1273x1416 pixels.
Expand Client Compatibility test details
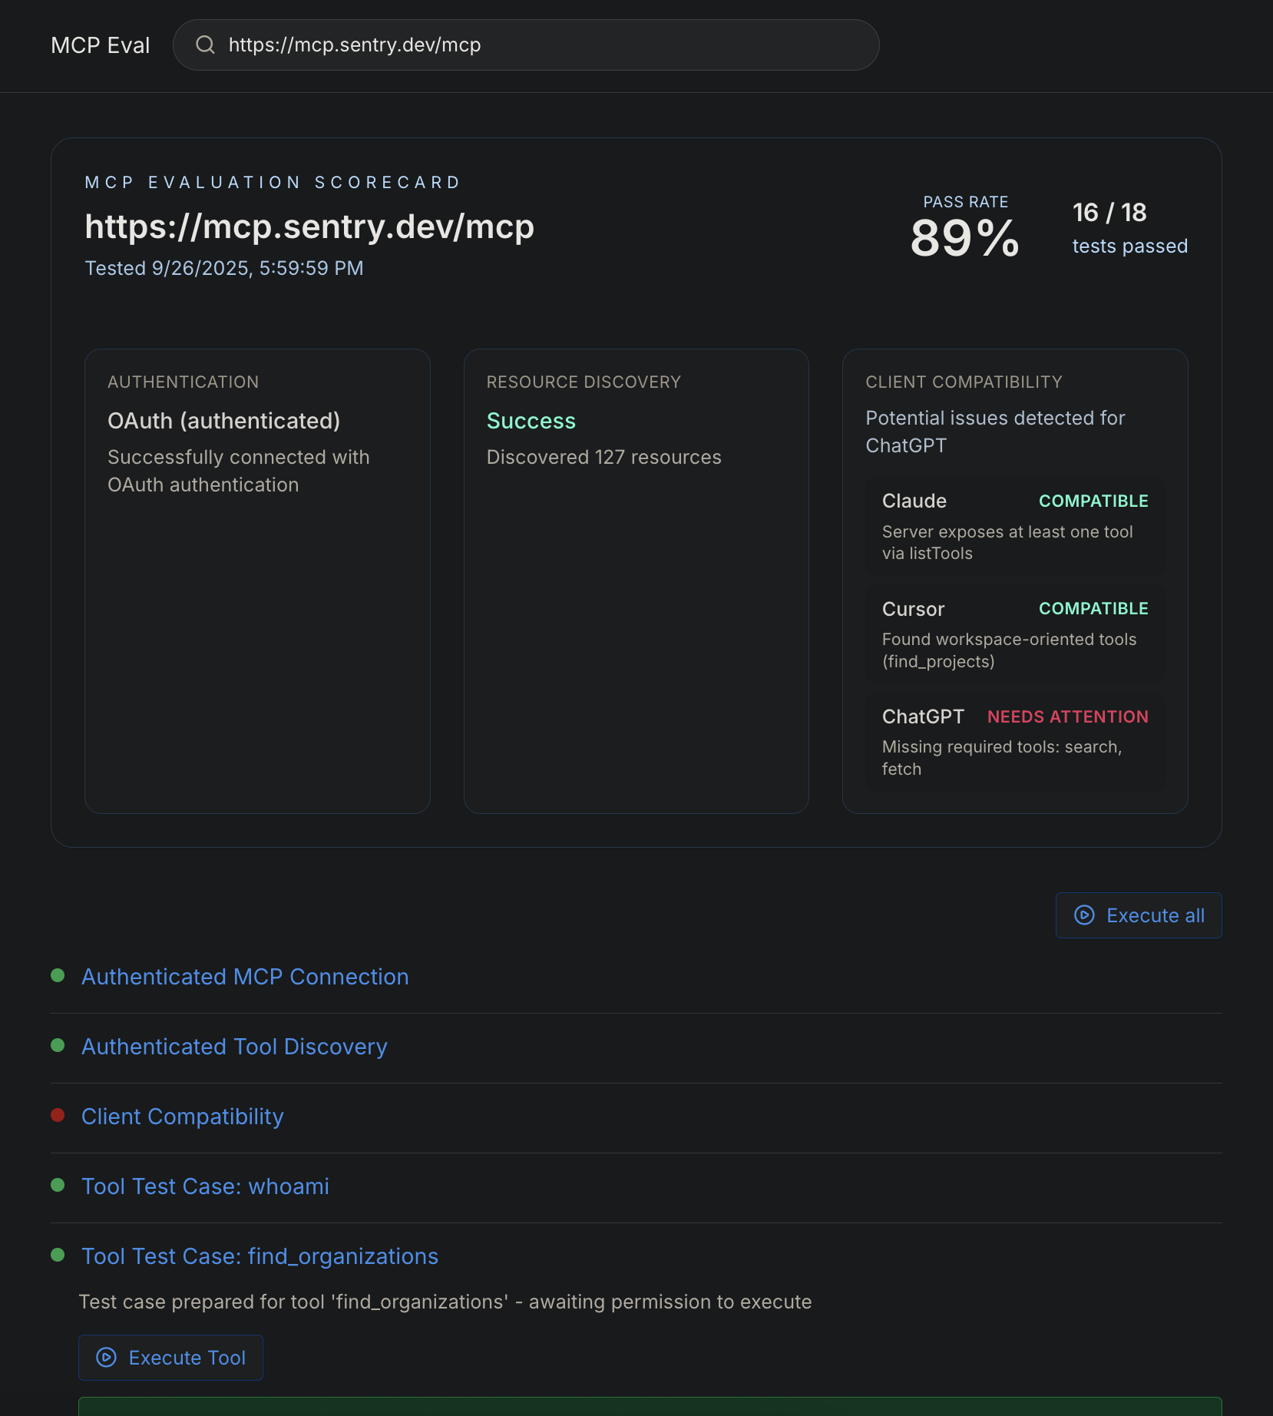coord(183,1117)
